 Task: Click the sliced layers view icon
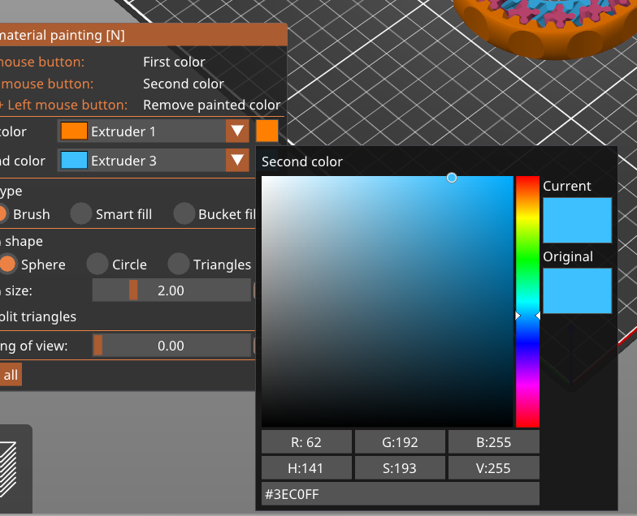[9, 468]
